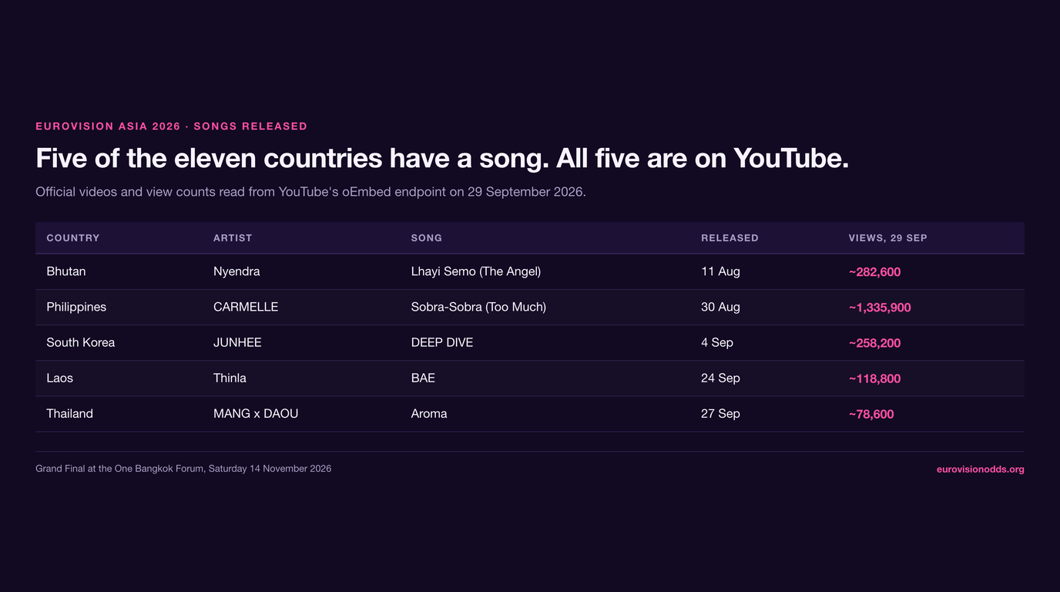Click the artist name CARMELLE
Screen dimensions: 1060x592
tap(246, 307)
